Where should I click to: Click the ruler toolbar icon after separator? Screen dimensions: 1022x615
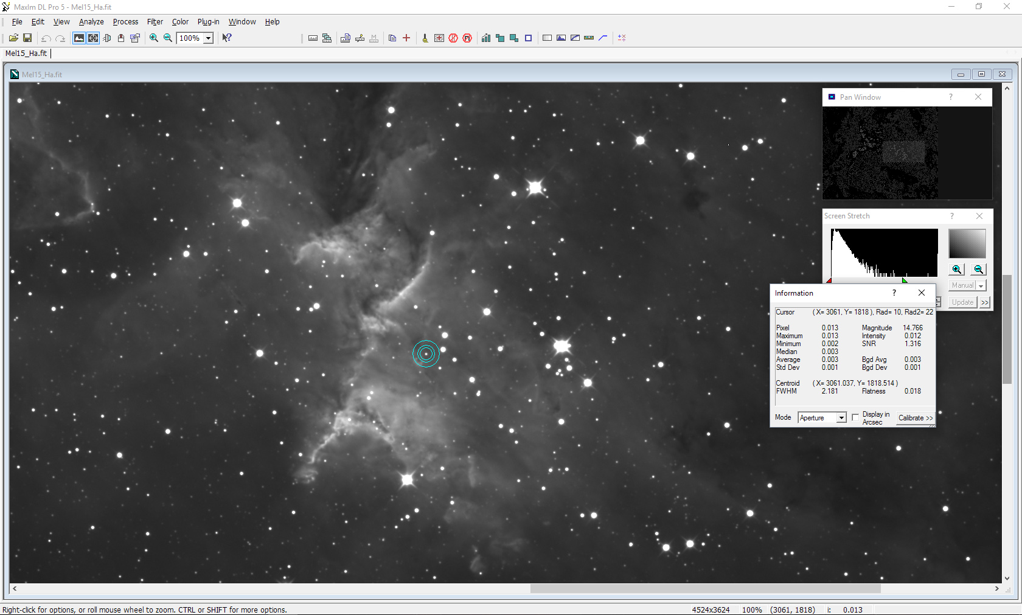[x=313, y=38]
